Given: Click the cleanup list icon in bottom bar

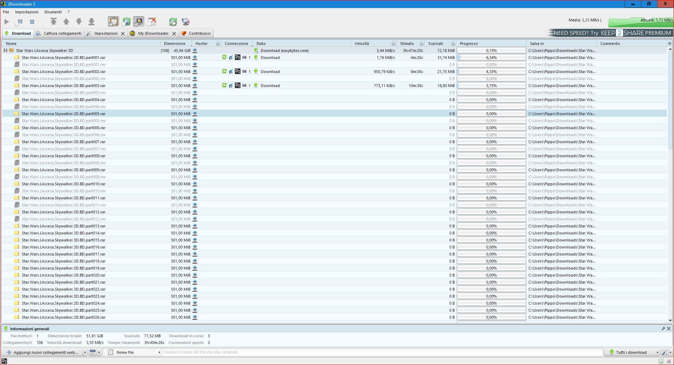Looking at the screenshot, I should pos(93,352).
